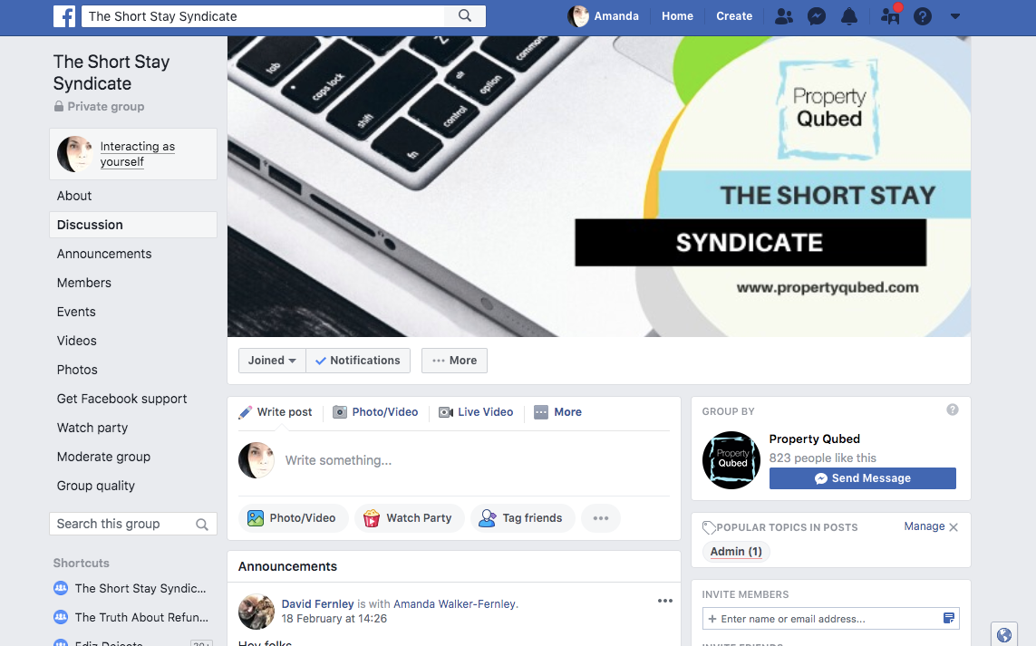
Task: Open the Group By help icon
Action: click(x=952, y=410)
